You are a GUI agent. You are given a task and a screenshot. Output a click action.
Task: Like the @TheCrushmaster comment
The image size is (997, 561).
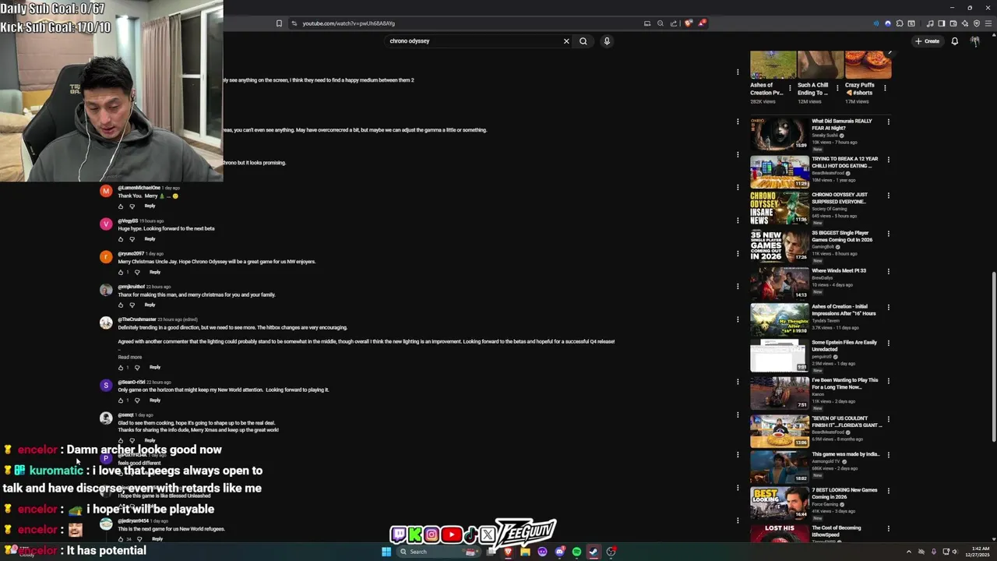coord(121,368)
